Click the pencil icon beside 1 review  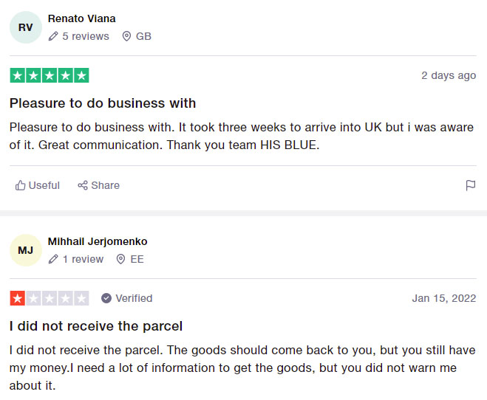53,259
